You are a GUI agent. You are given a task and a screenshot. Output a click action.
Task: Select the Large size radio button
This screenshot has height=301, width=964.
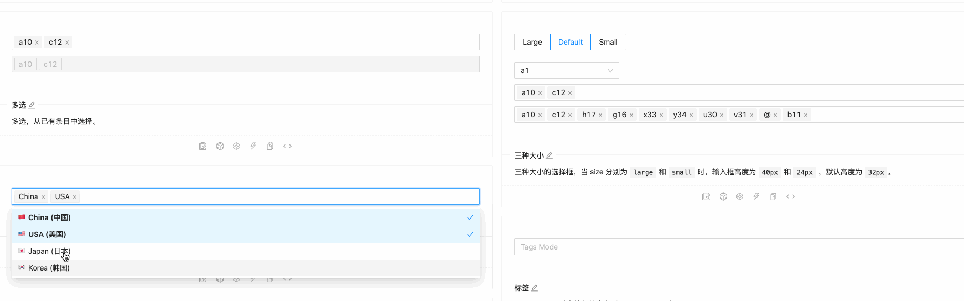532,42
